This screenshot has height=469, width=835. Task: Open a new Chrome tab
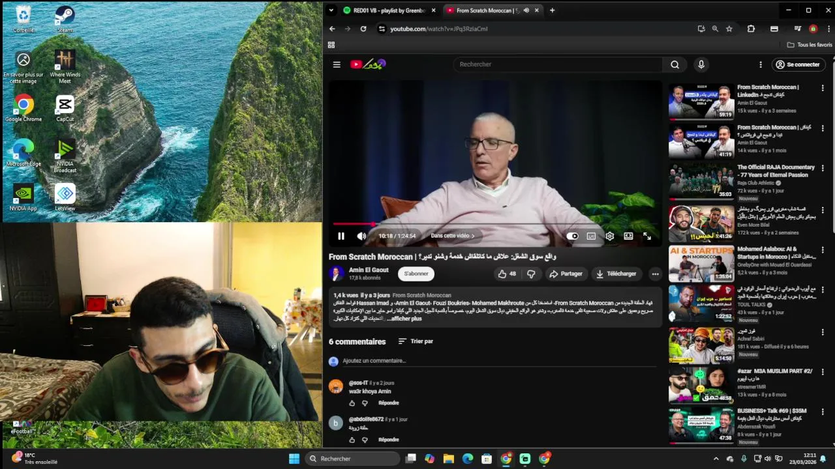(552, 10)
